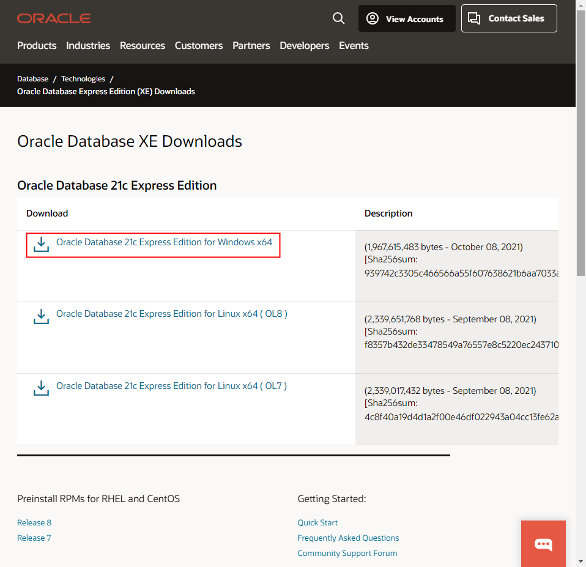
Task: Open the chat widget in the corner
Action: [x=543, y=544]
